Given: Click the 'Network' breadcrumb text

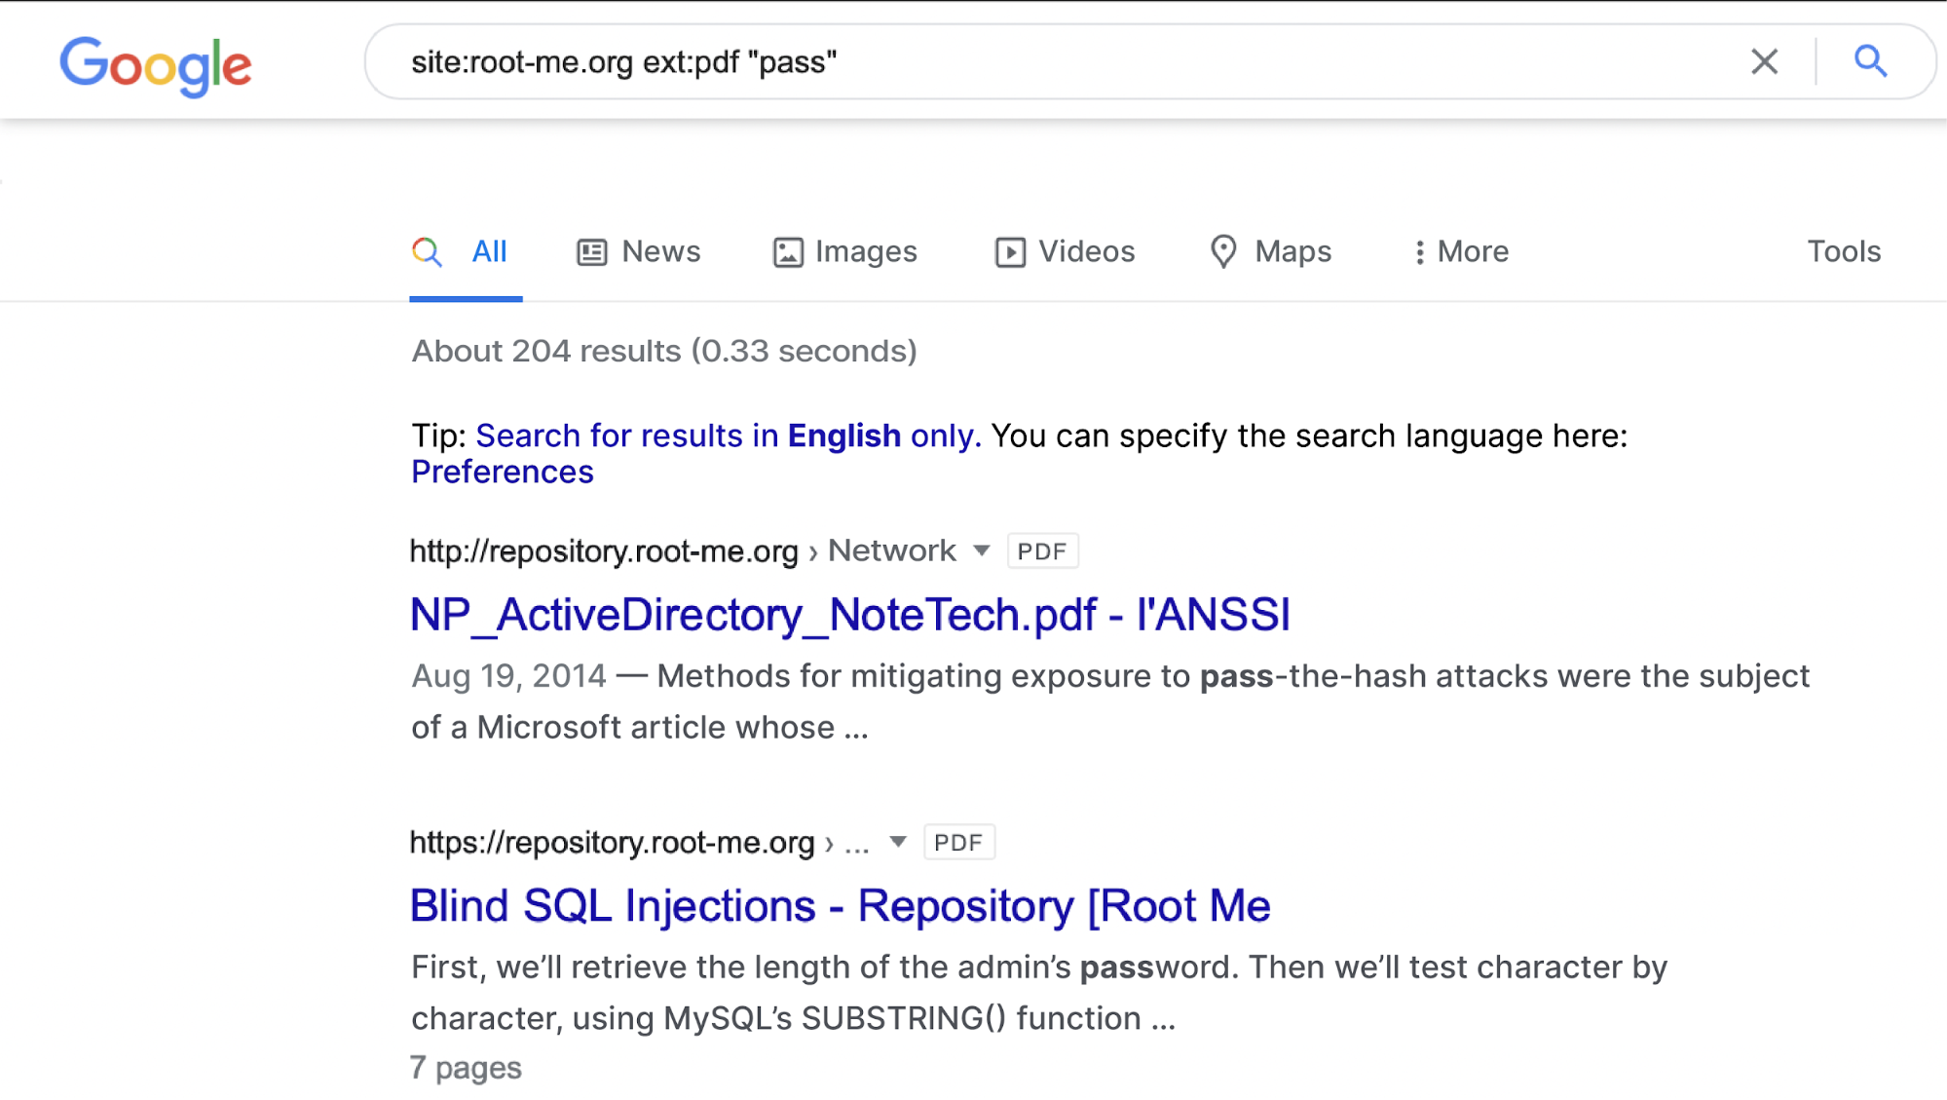Looking at the screenshot, I should (892, 550).
